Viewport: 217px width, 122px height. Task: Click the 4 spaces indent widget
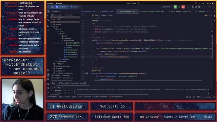(x=207, y=97)
